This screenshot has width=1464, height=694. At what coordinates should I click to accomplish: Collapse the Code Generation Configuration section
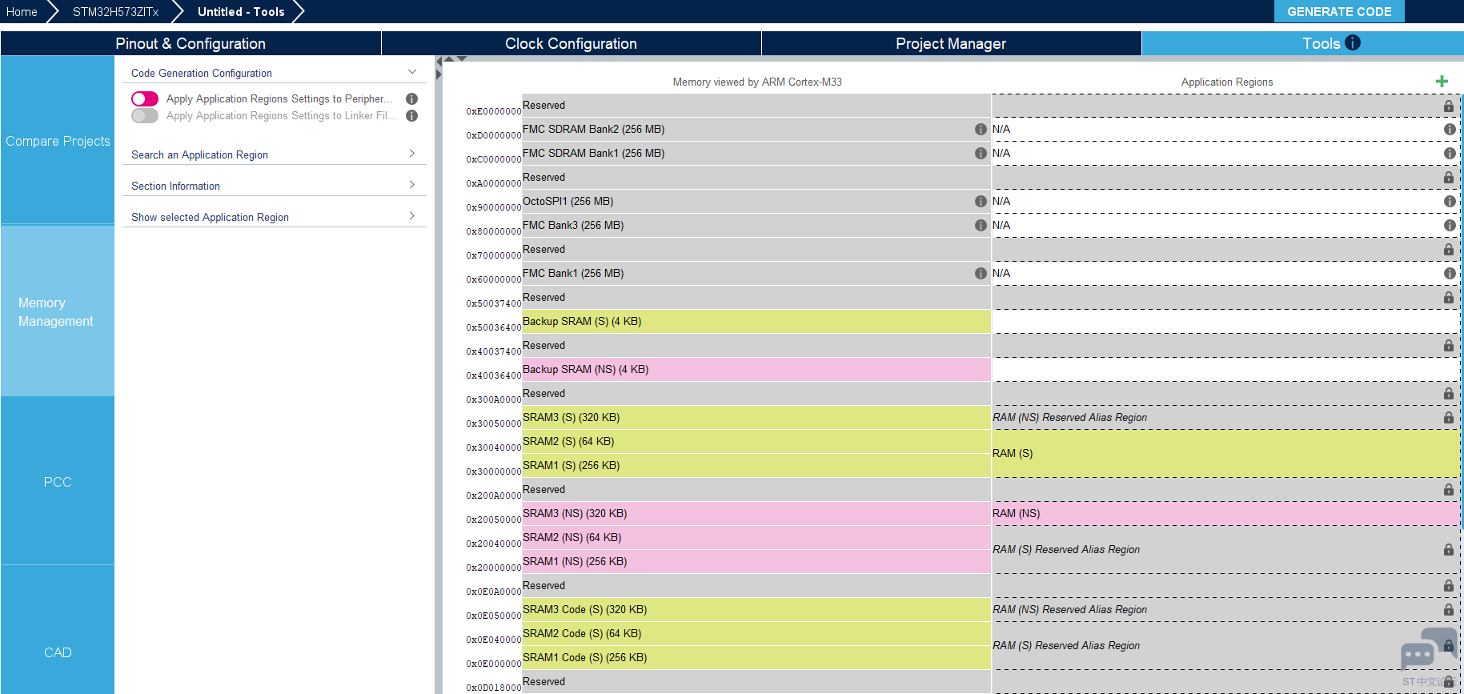point(412,72)
